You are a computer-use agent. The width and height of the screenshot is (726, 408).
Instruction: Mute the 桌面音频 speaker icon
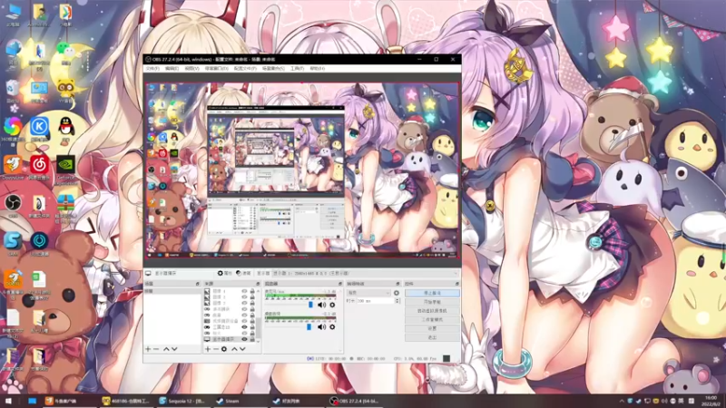[x=322, y=327]
